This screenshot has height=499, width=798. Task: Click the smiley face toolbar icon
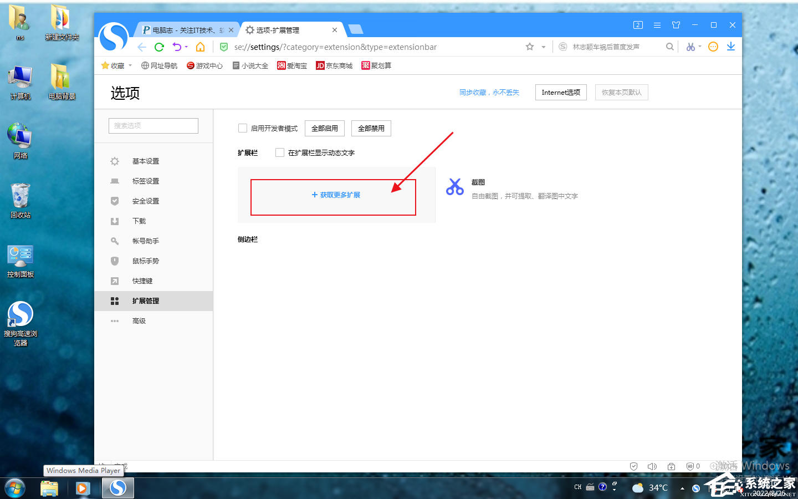713,47
